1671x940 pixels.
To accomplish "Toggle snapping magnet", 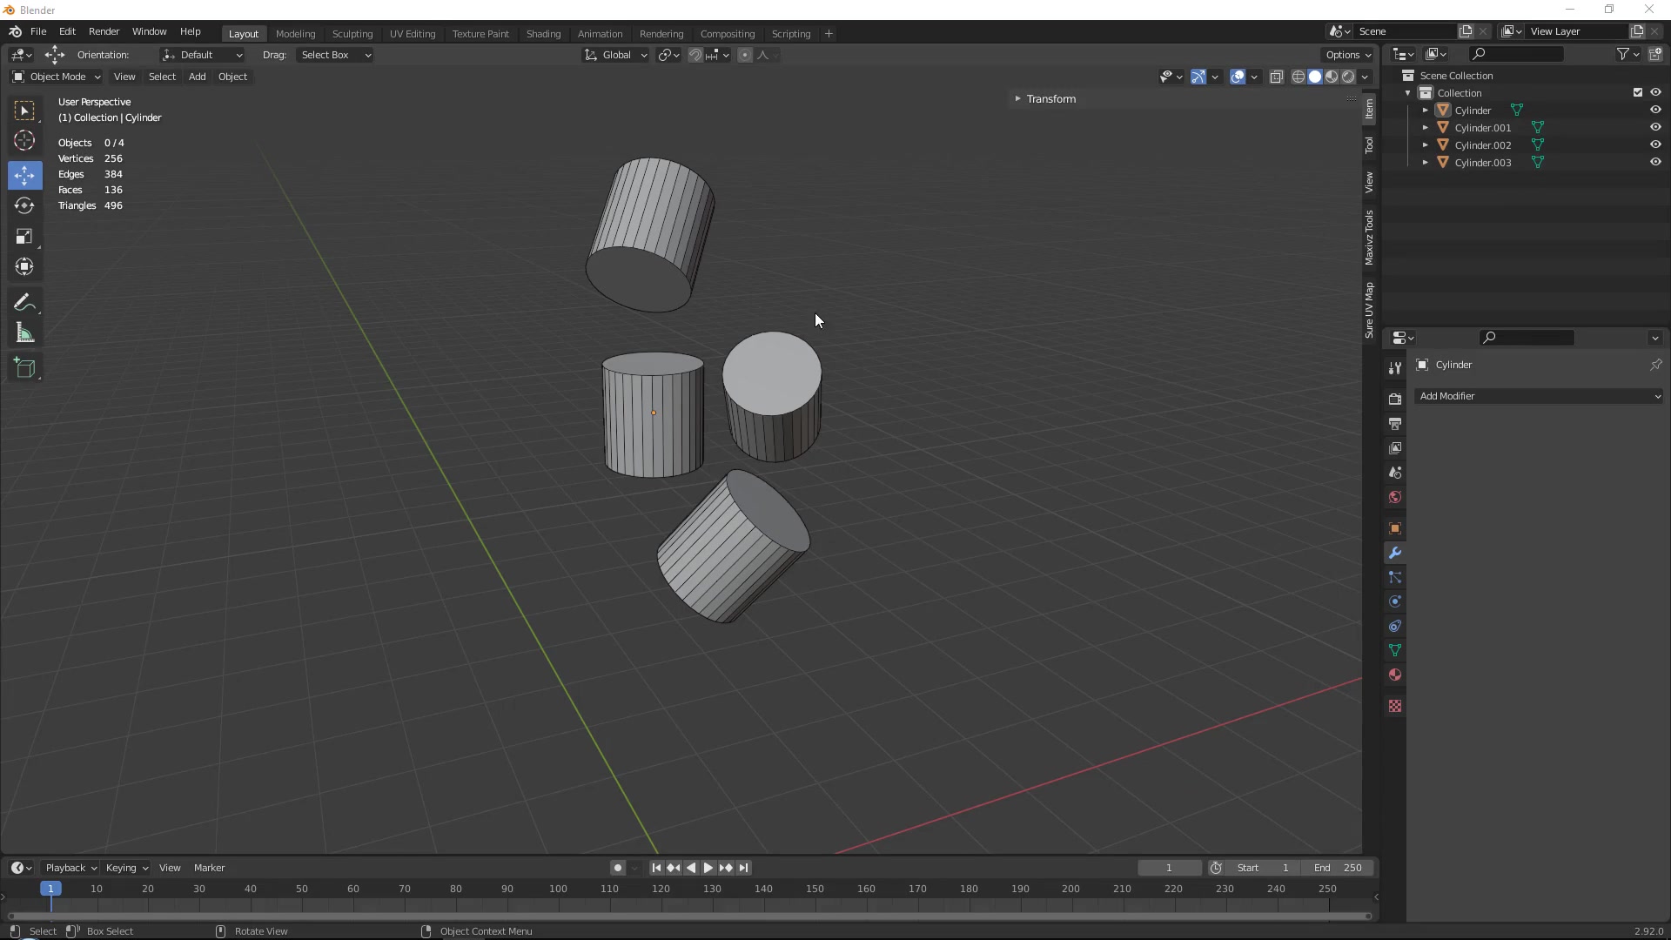I will coord(695,55).
